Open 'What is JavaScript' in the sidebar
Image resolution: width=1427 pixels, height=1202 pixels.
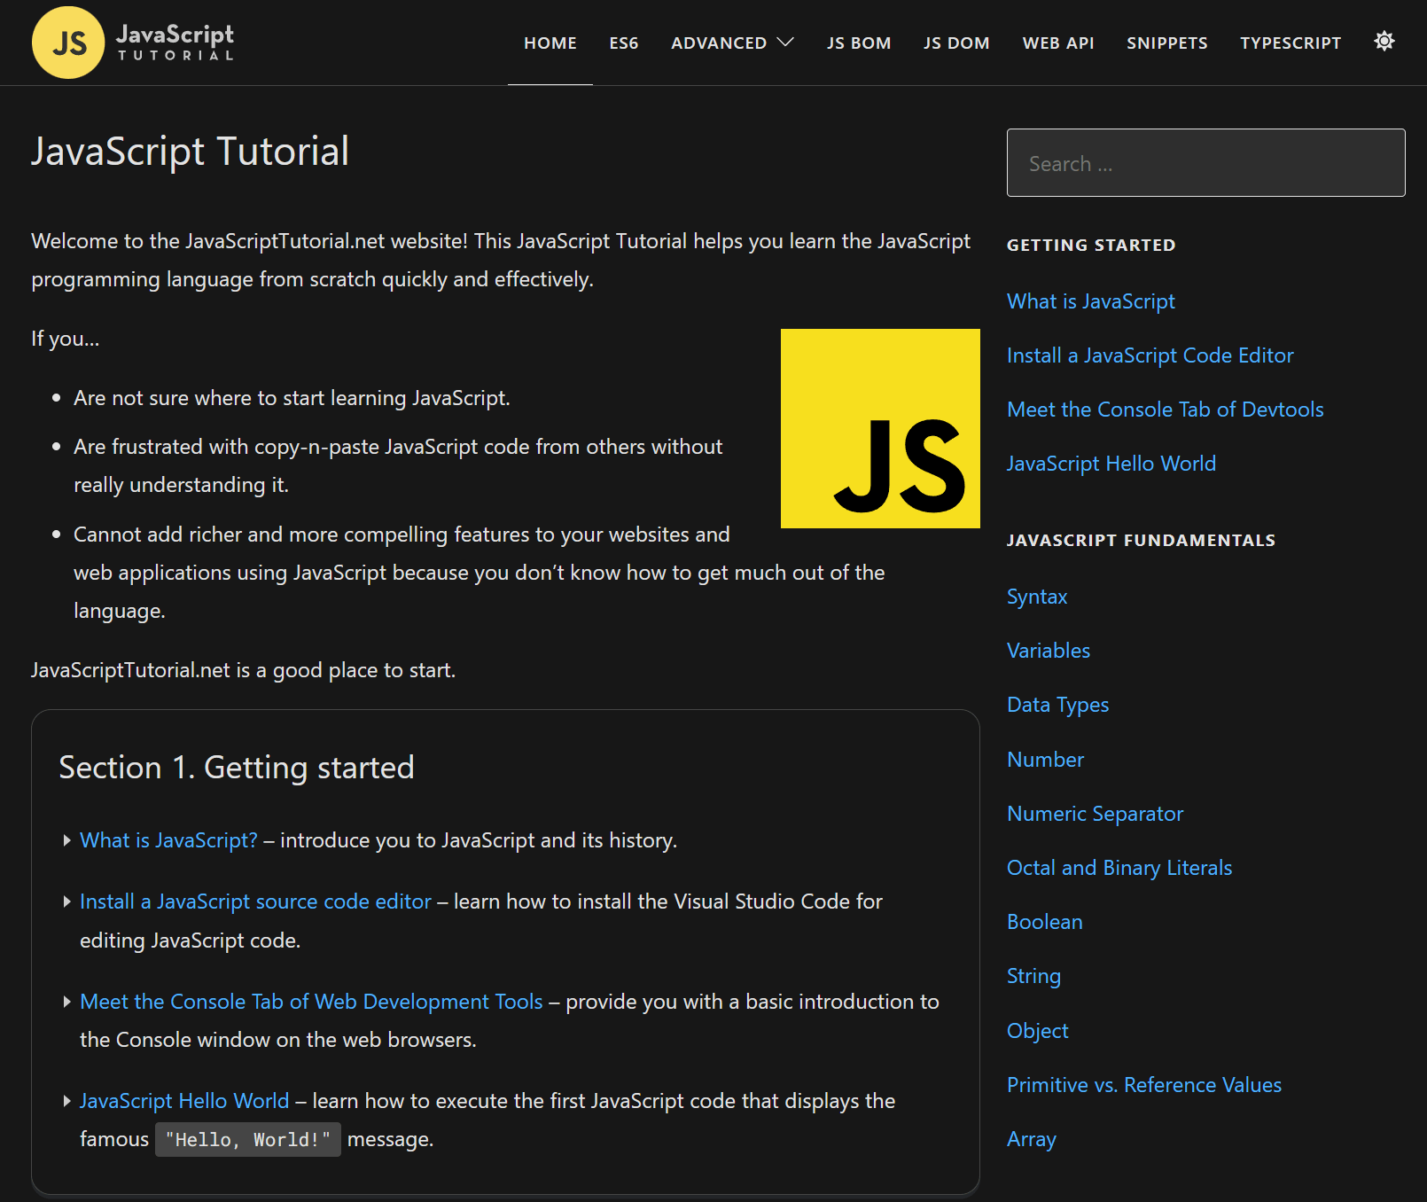point(1090,301)
